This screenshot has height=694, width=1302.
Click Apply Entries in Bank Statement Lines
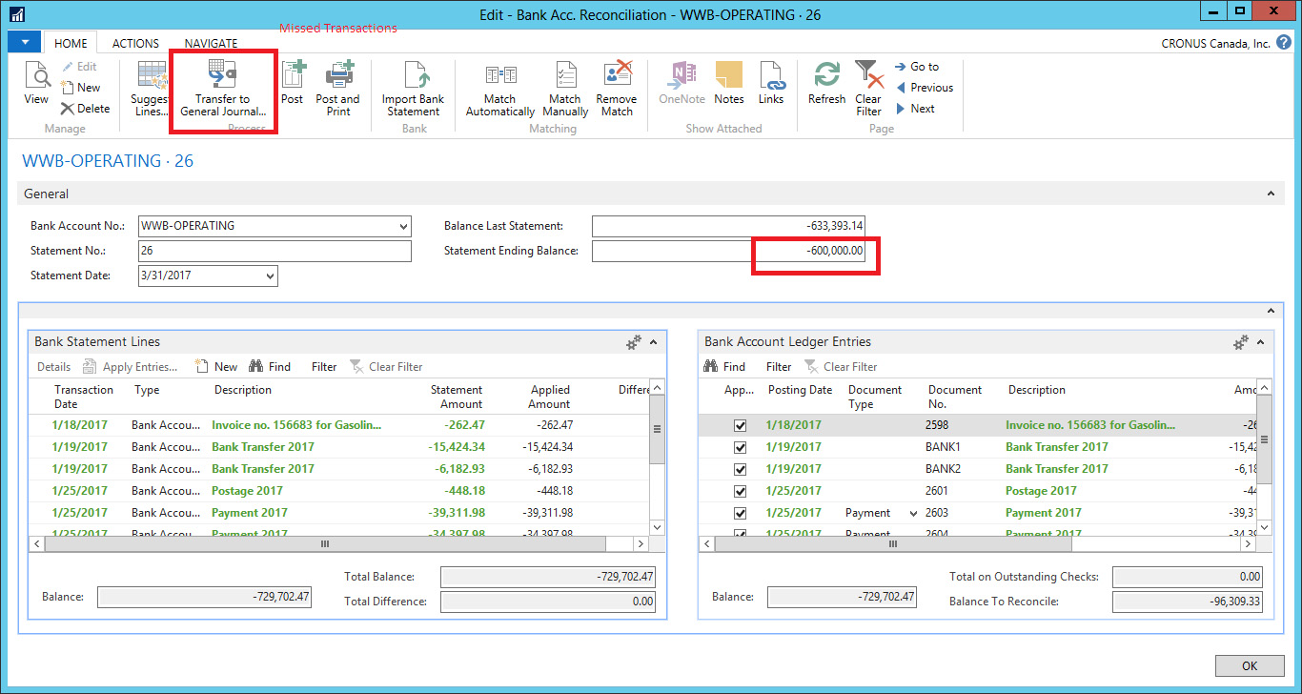point(131,367)
